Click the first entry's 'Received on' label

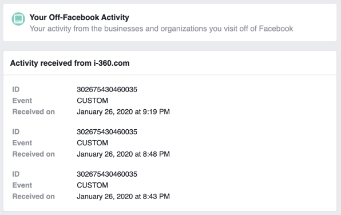(x=34, y=112)
